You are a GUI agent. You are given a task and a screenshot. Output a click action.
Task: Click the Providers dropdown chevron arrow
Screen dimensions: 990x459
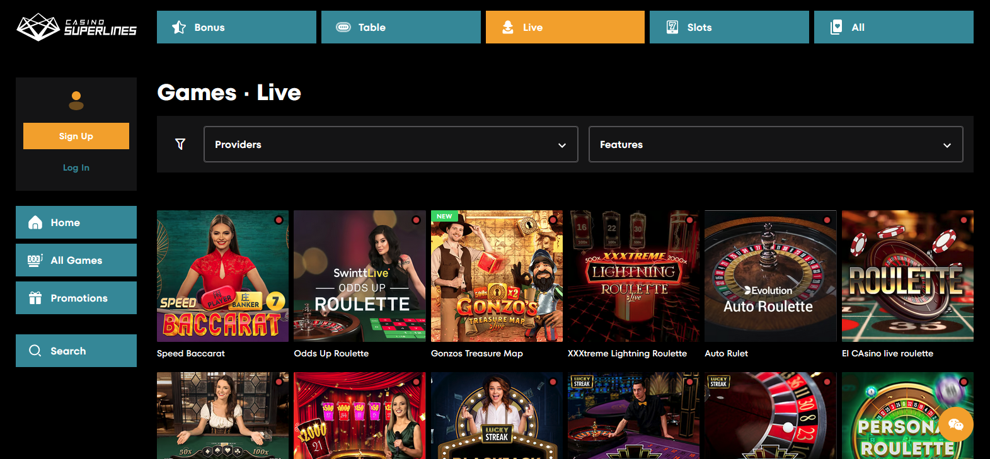[x=562, y=145]
